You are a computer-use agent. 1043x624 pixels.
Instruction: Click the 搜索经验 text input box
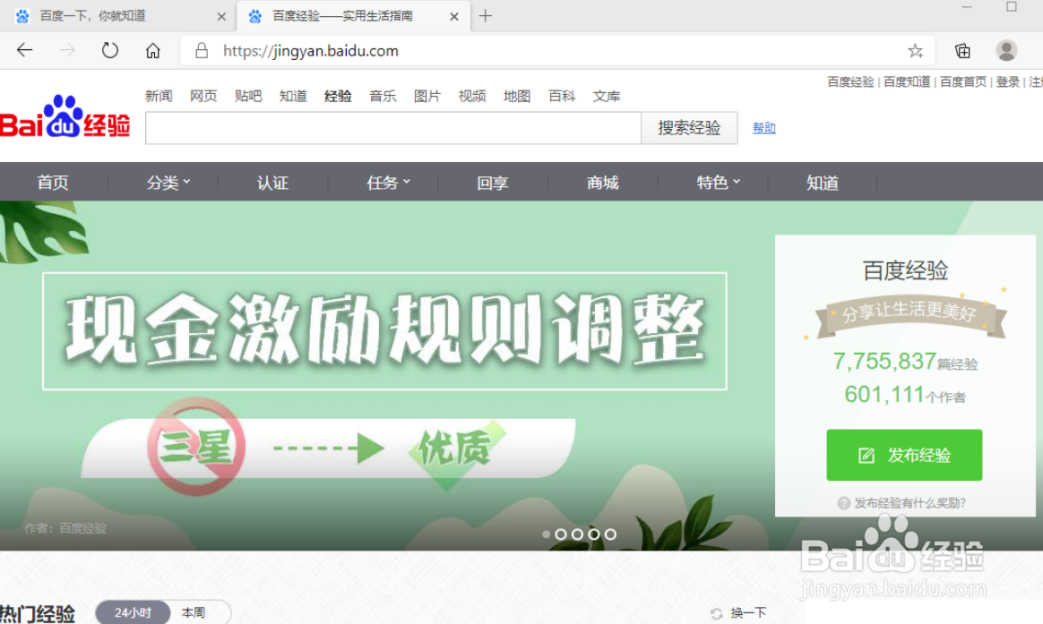tap(393, 128)
